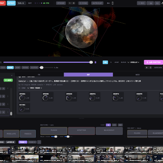Viewport: 163px width, 163px height.
Task: Toggle the STROBE button
Action: pos(61,3)
